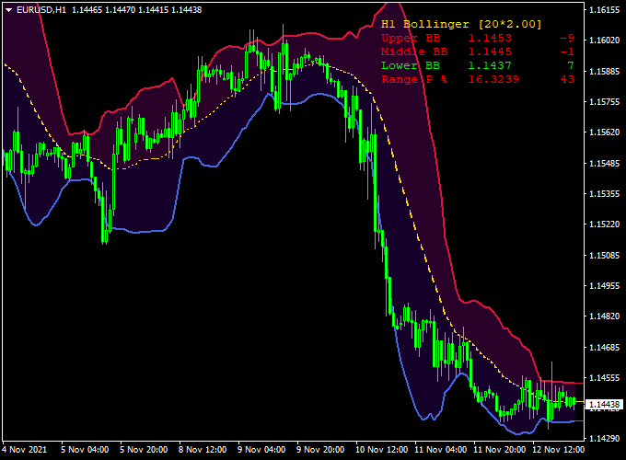626x460 pixels.
Task: Click the 8 Nov 12:00 time label
Action: 203,450
